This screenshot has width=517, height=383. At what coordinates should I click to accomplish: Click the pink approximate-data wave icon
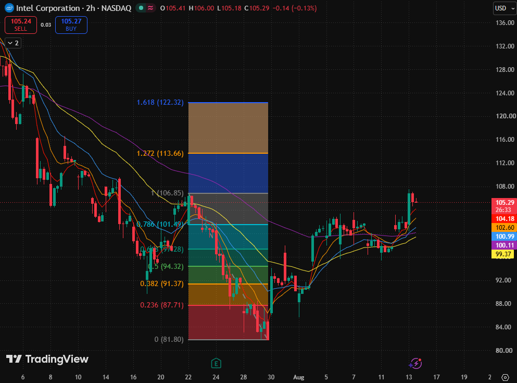tap(150, 8)
